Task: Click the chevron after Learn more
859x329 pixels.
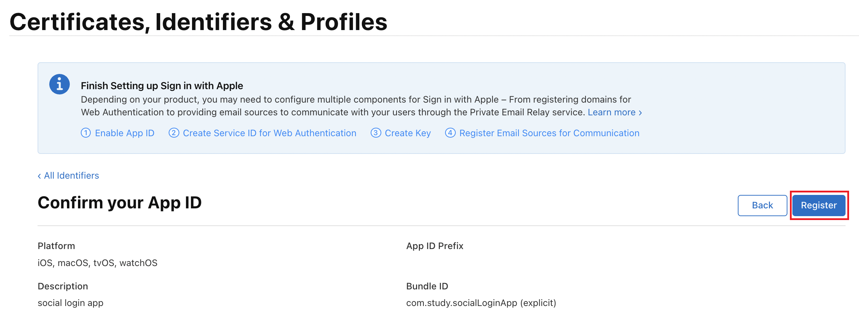Action: point(640,113)
